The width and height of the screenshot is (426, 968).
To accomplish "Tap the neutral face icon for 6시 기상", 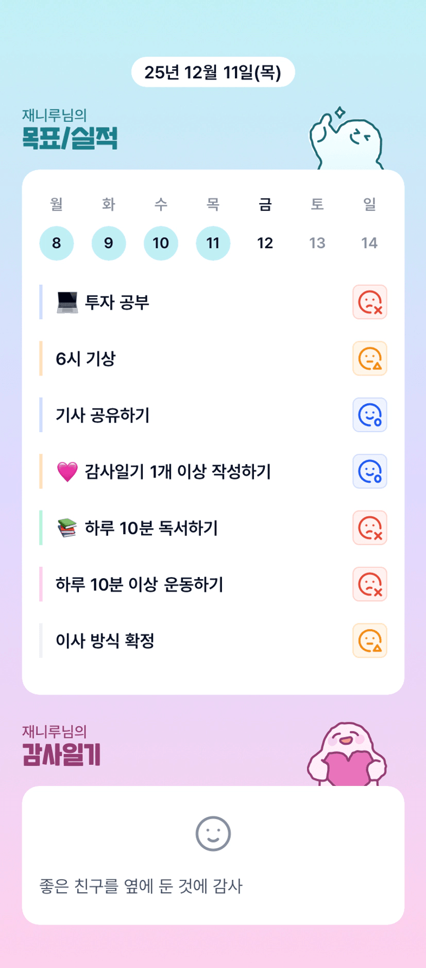I will click(x=369, y=358).
